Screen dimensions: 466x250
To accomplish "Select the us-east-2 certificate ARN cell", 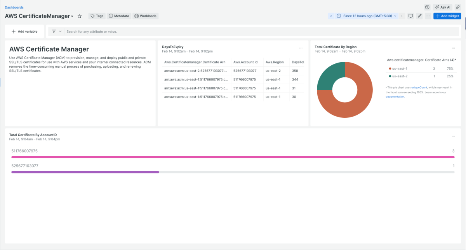I will (x=196, y=71).
